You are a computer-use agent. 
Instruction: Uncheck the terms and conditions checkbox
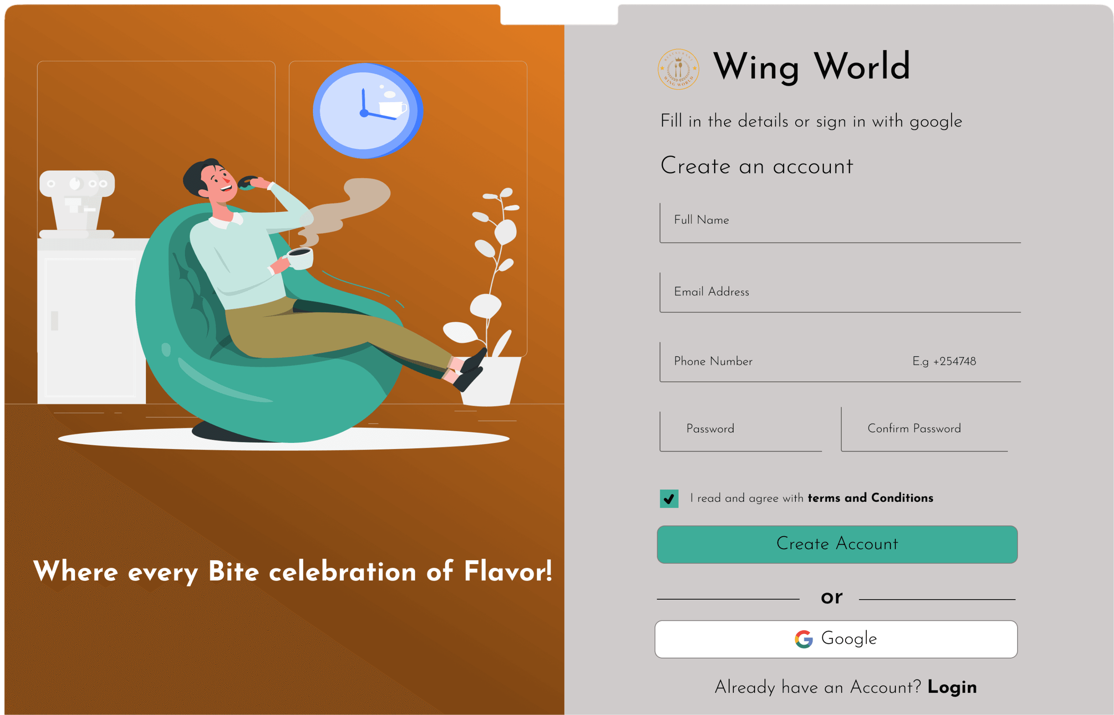pyautogui.click(x=669, y=499)
